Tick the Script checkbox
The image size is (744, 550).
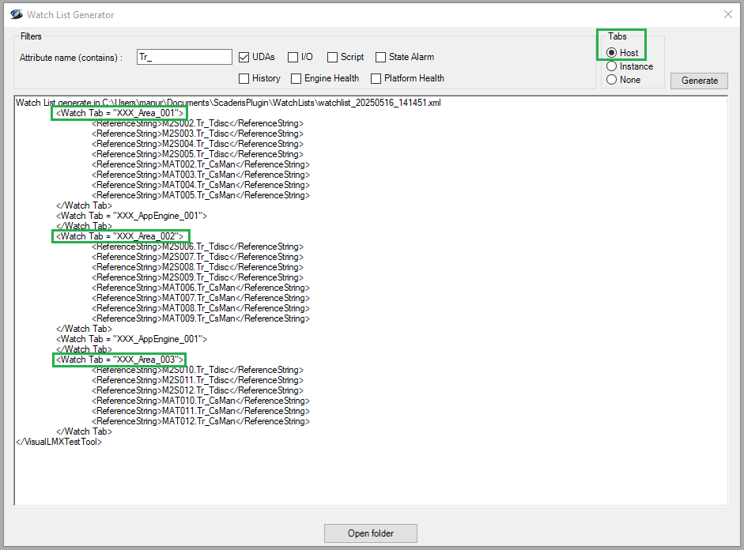(333, 57)
